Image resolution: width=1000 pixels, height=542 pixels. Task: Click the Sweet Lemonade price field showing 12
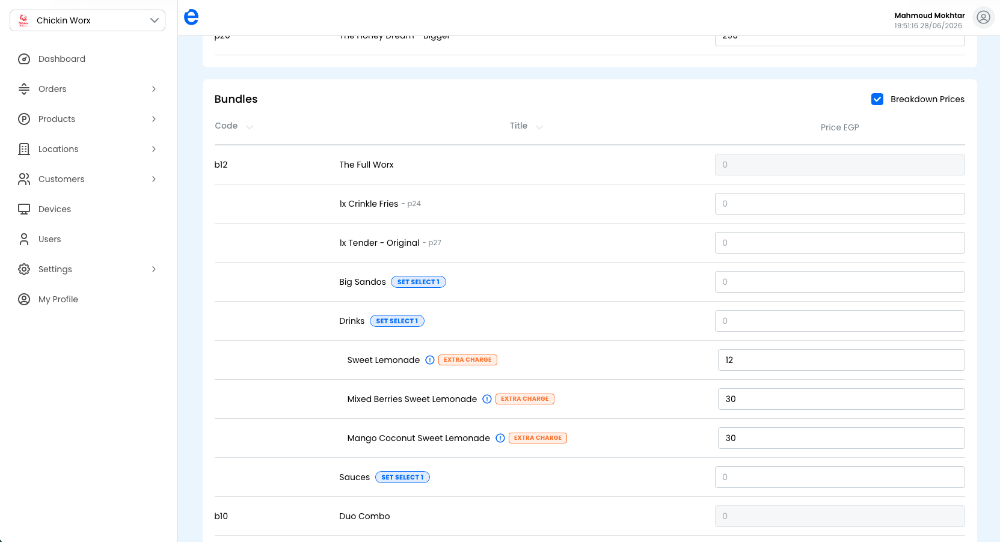841,360
